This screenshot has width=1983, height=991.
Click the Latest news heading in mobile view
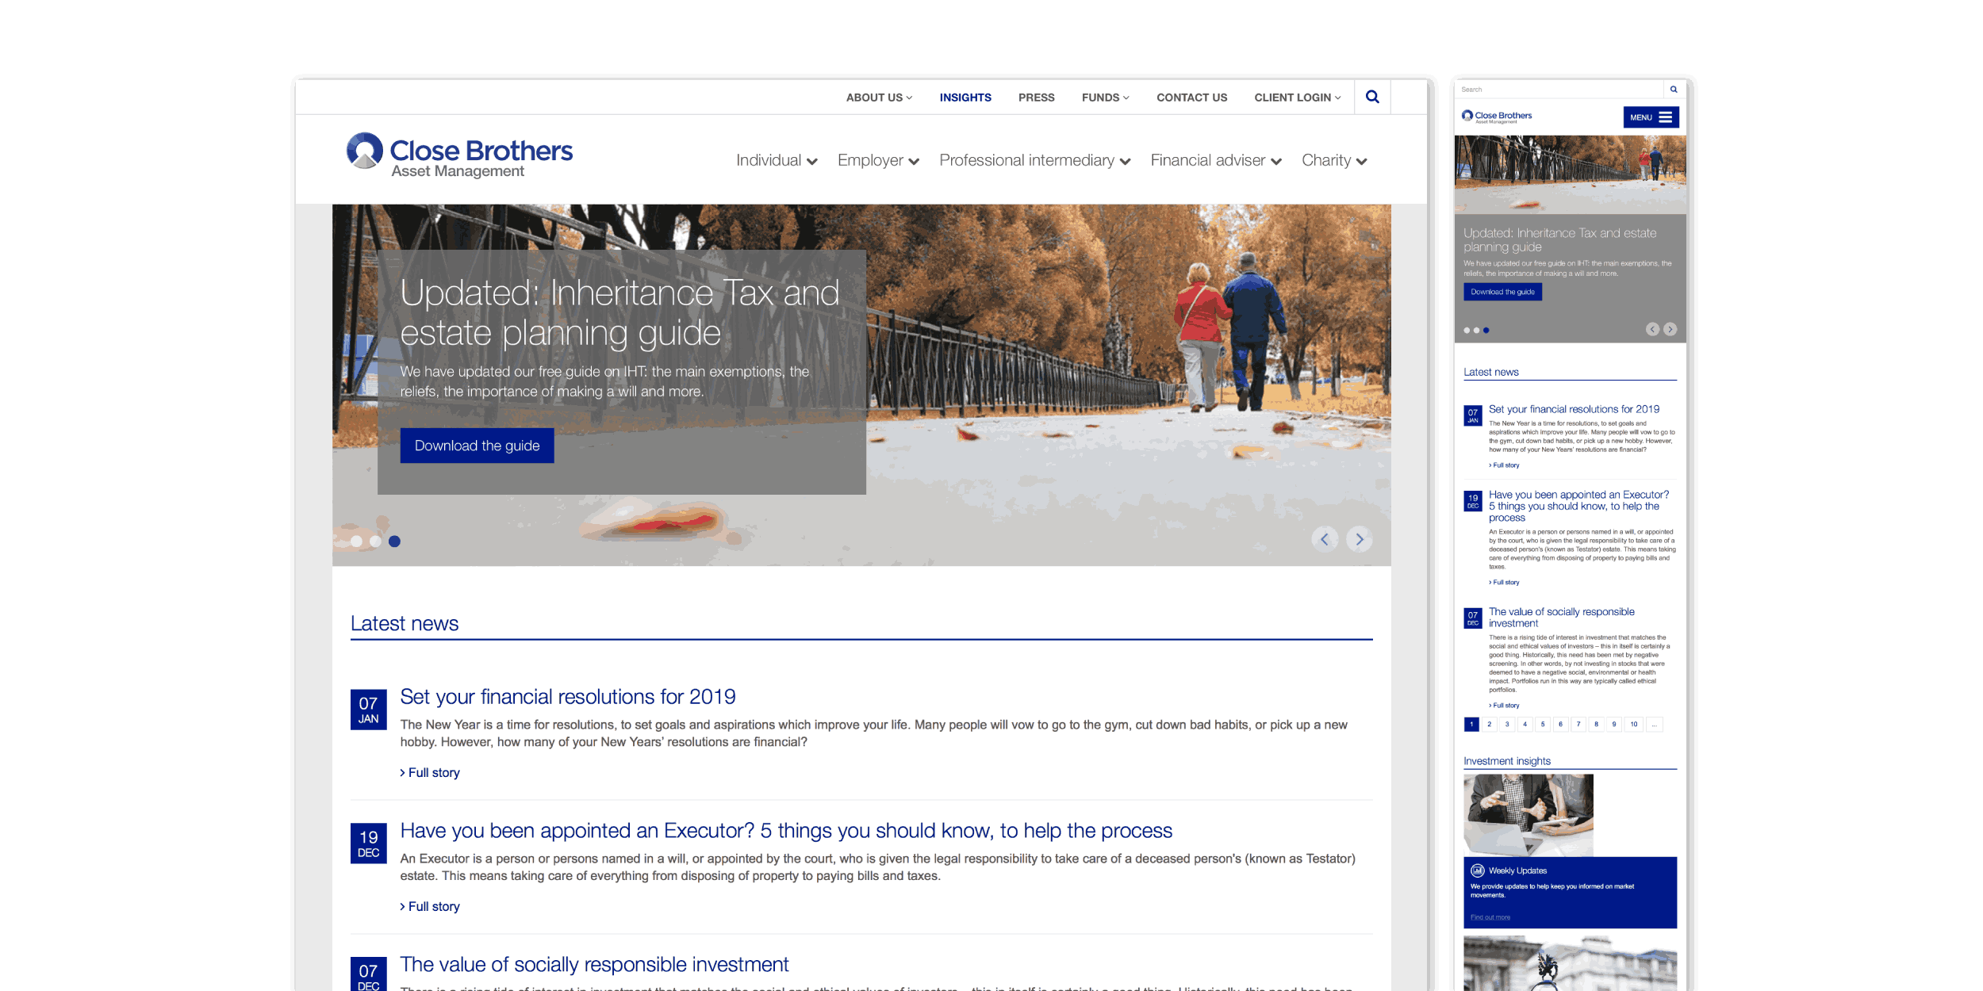(x=1491, y=372)
